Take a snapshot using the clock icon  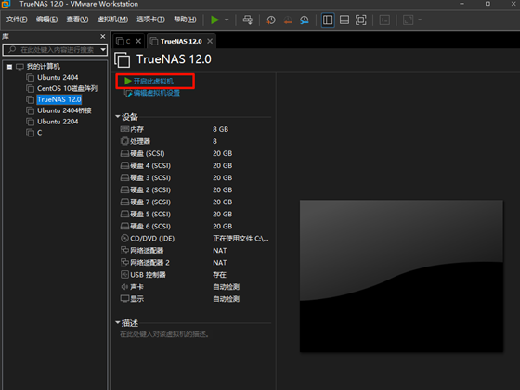271,19
